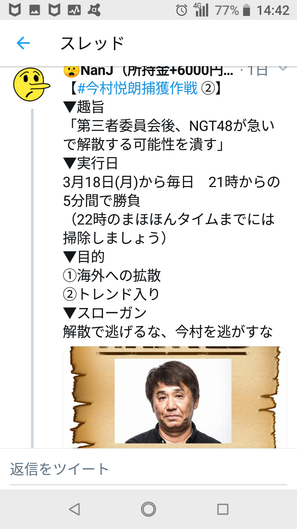297x529 pixels.
Task: Open the #今村悦朗捕獲作戦 hashtag link
Action: click(x=137, y=88)
